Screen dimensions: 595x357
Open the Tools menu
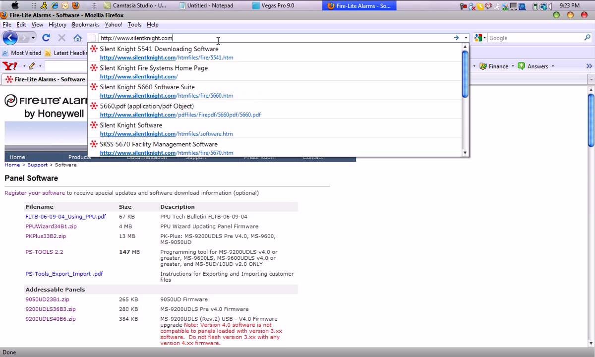pyautogui.click(x=134, y=24)
